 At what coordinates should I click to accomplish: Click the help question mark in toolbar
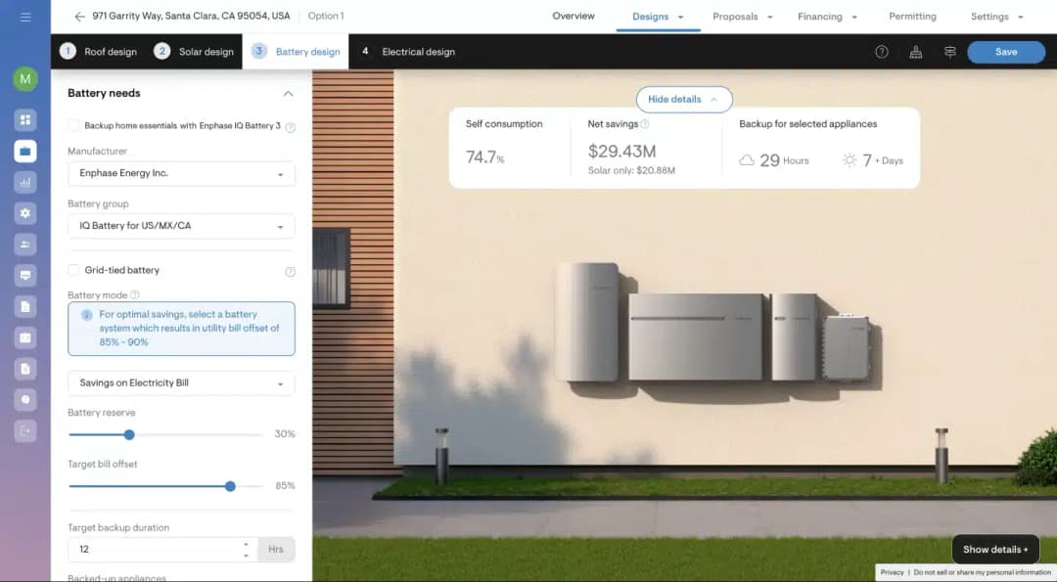tap(882, 52)
